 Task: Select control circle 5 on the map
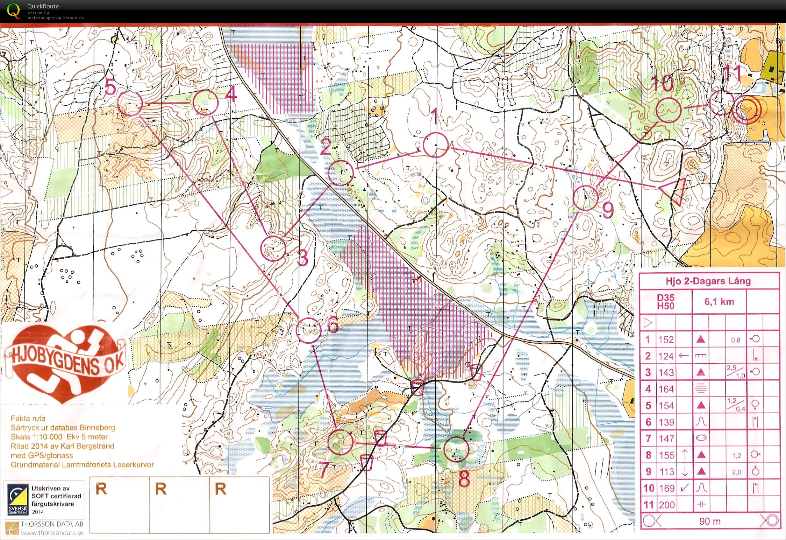click(130, 103)
